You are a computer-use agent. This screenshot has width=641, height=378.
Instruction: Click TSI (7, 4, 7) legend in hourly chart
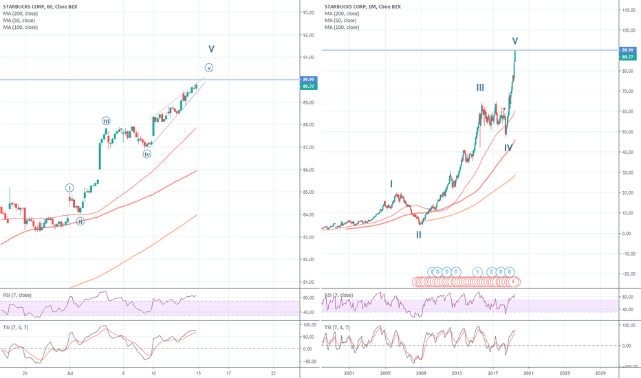click(16, 327)
